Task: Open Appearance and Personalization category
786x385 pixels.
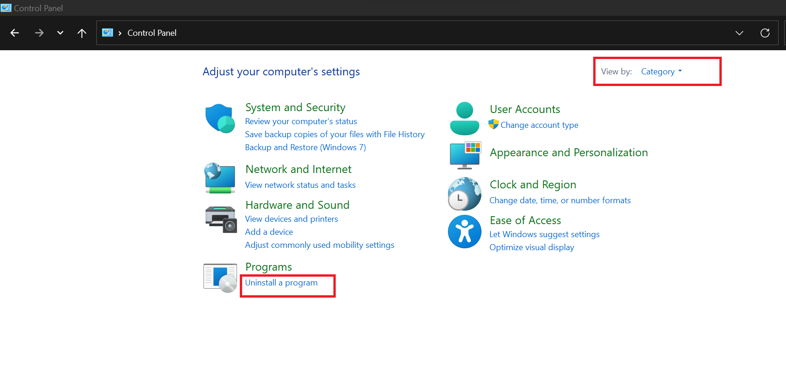Action: click(569, 153)
